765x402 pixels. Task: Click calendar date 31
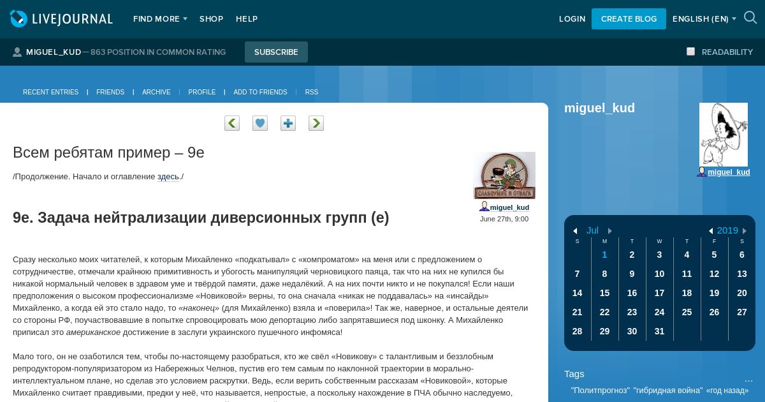pos(659,331)
